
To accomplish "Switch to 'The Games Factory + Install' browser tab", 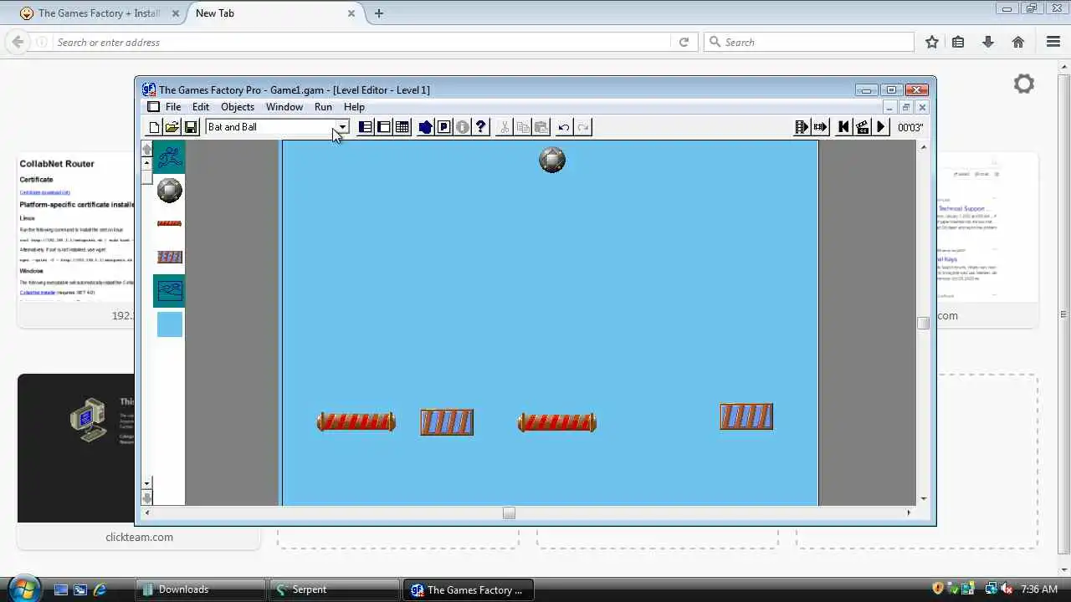I will pyautogui.click(x=100, y=13).
